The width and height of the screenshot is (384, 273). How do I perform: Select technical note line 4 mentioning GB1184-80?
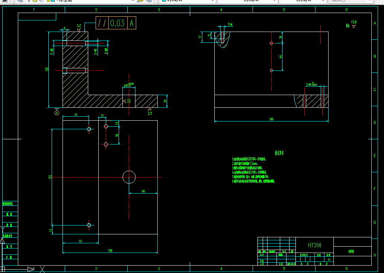[x=249, y=172]
